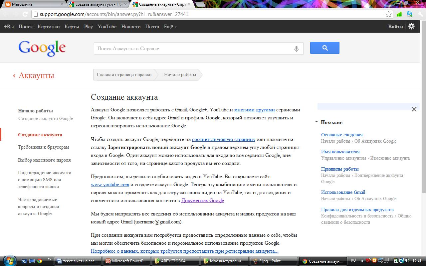Click the Google logo

tap(42, 48)
